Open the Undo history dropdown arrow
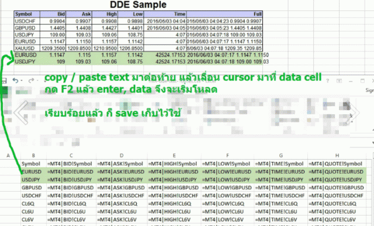 point(22,81)
